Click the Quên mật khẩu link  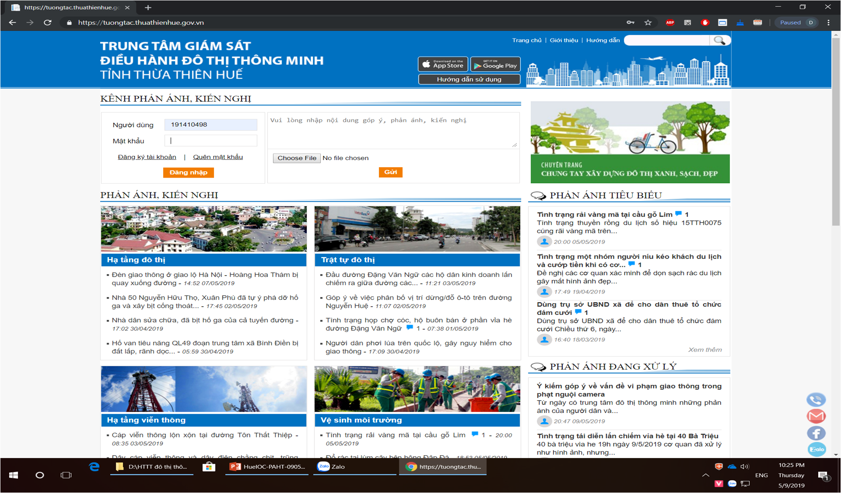pos(218,157)
